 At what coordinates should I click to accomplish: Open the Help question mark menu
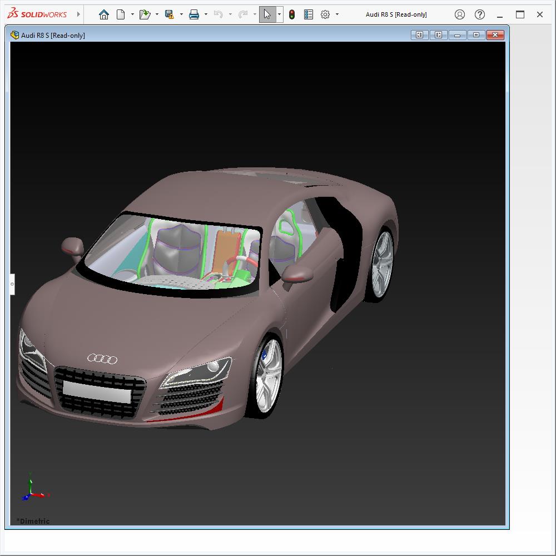[x=480, y=14]
